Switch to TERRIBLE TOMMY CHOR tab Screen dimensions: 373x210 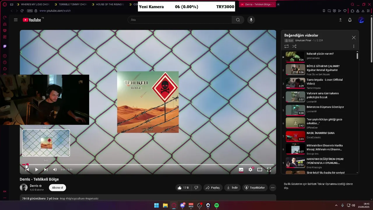(71, 4)
